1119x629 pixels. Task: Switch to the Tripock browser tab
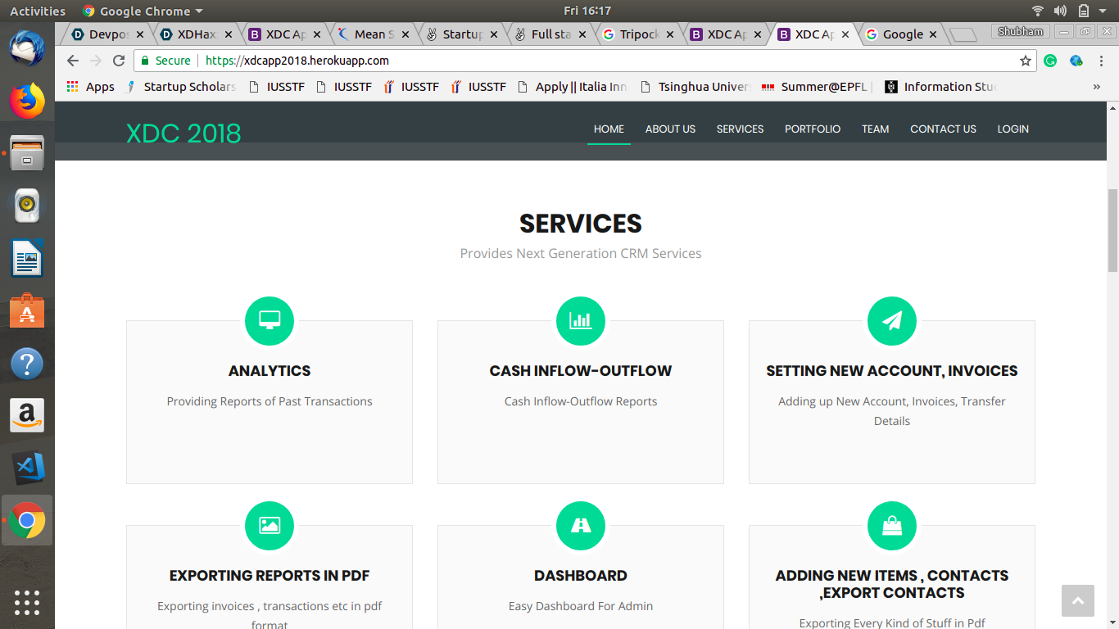tap(638, 34)
